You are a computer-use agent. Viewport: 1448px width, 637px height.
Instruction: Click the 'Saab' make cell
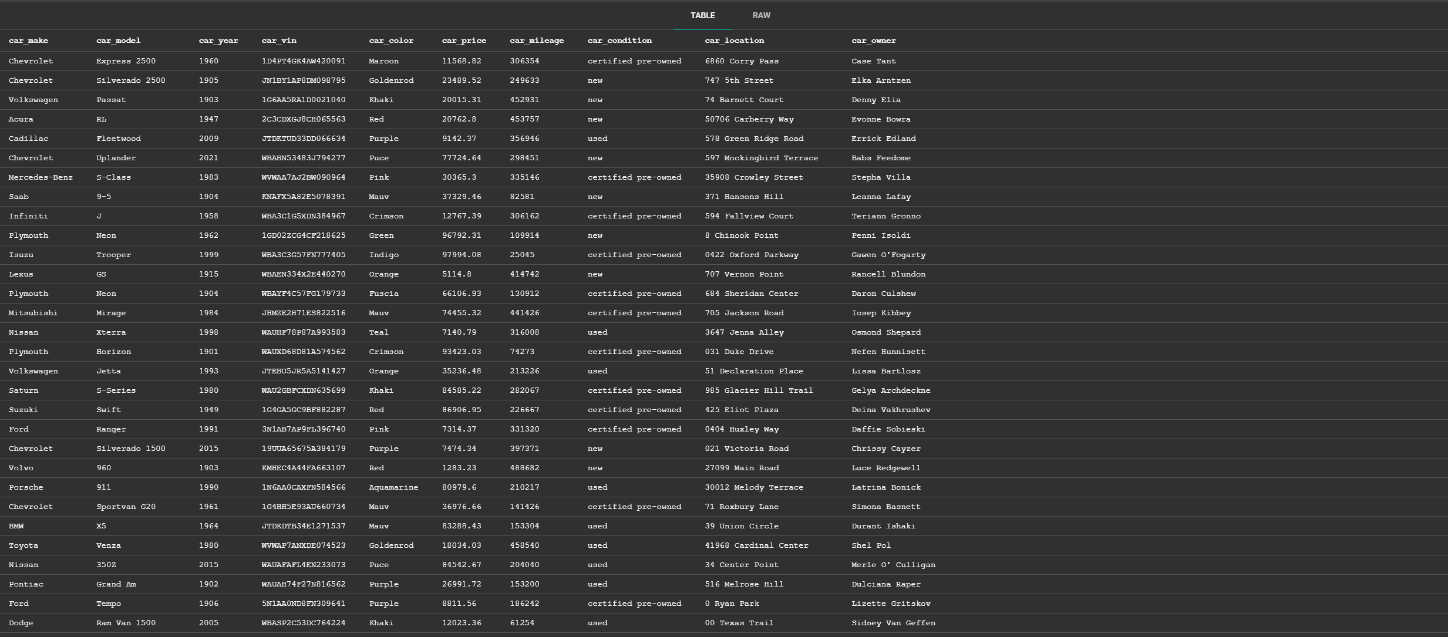click(x=19, y=197)
